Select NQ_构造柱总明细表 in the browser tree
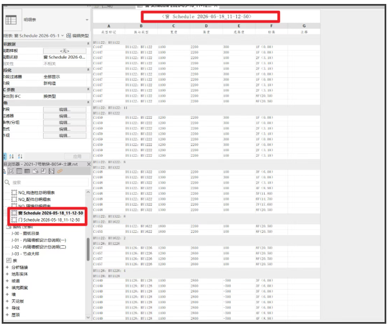This screenshot has width=388, height=326. point(36,193)
